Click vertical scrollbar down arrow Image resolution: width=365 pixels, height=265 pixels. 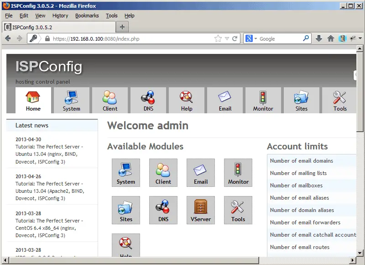click(360, 252)
